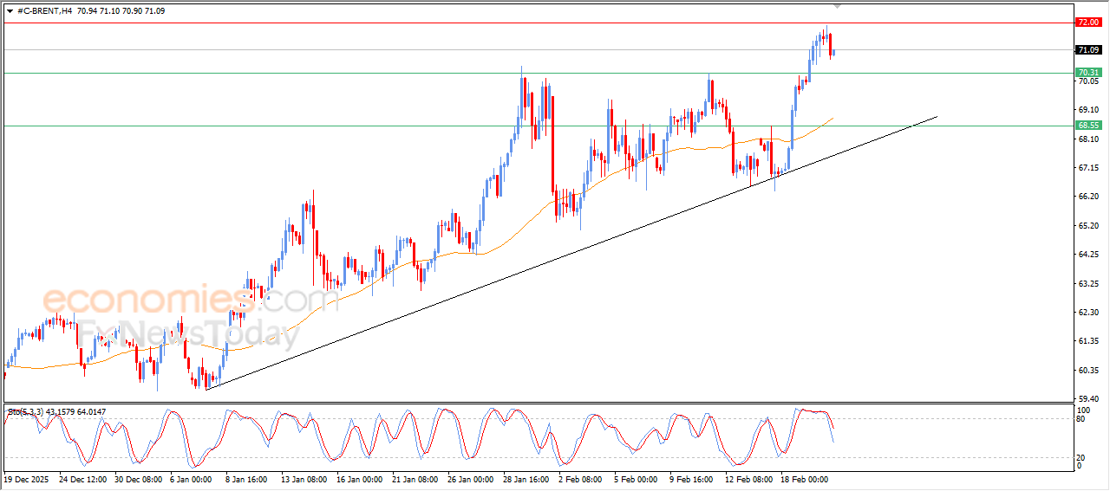Click the grey chart shift triangle marker

[x=837, y=6]
